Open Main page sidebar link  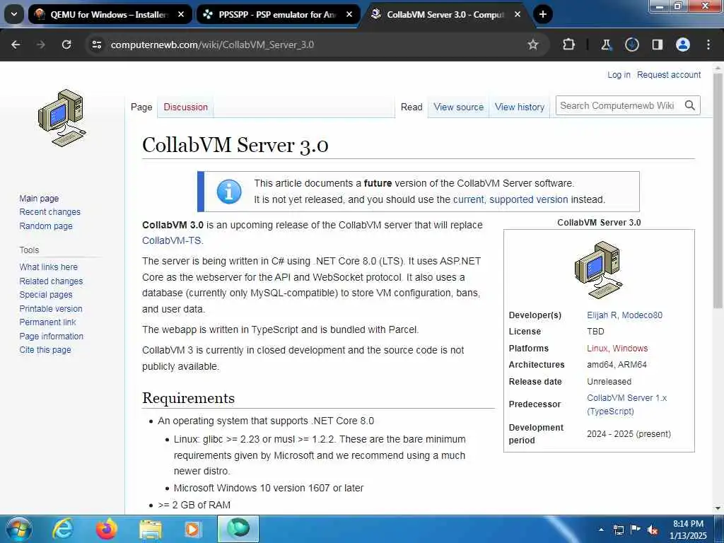(x=40, y=199)
